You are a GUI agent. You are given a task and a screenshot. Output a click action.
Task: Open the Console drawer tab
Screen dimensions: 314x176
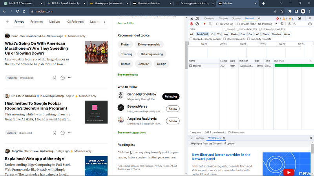tap(200, 138)
